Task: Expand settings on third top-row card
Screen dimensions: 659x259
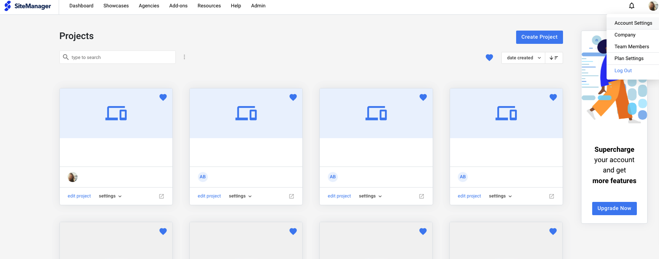Action: [x=370, y=196]
